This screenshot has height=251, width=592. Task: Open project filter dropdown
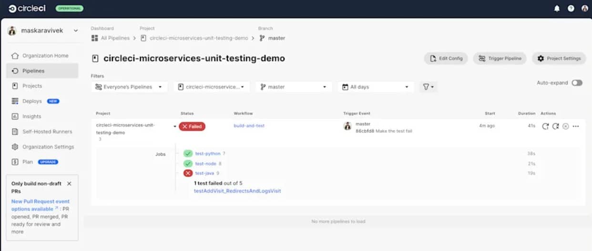click(x=211, y=87)
